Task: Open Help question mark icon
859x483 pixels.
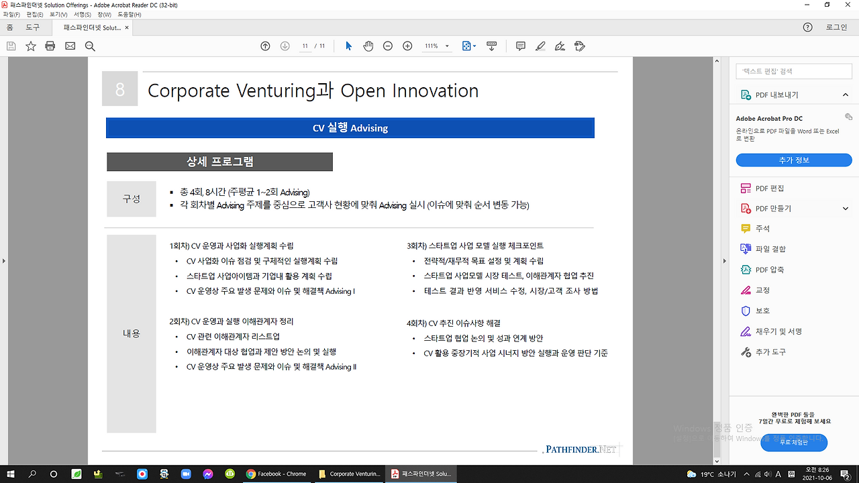Action: pos(808,28)
